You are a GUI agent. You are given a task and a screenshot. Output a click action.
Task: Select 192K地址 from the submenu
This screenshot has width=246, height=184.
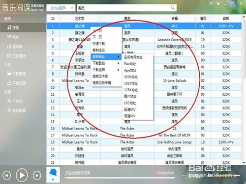point(138,83)
